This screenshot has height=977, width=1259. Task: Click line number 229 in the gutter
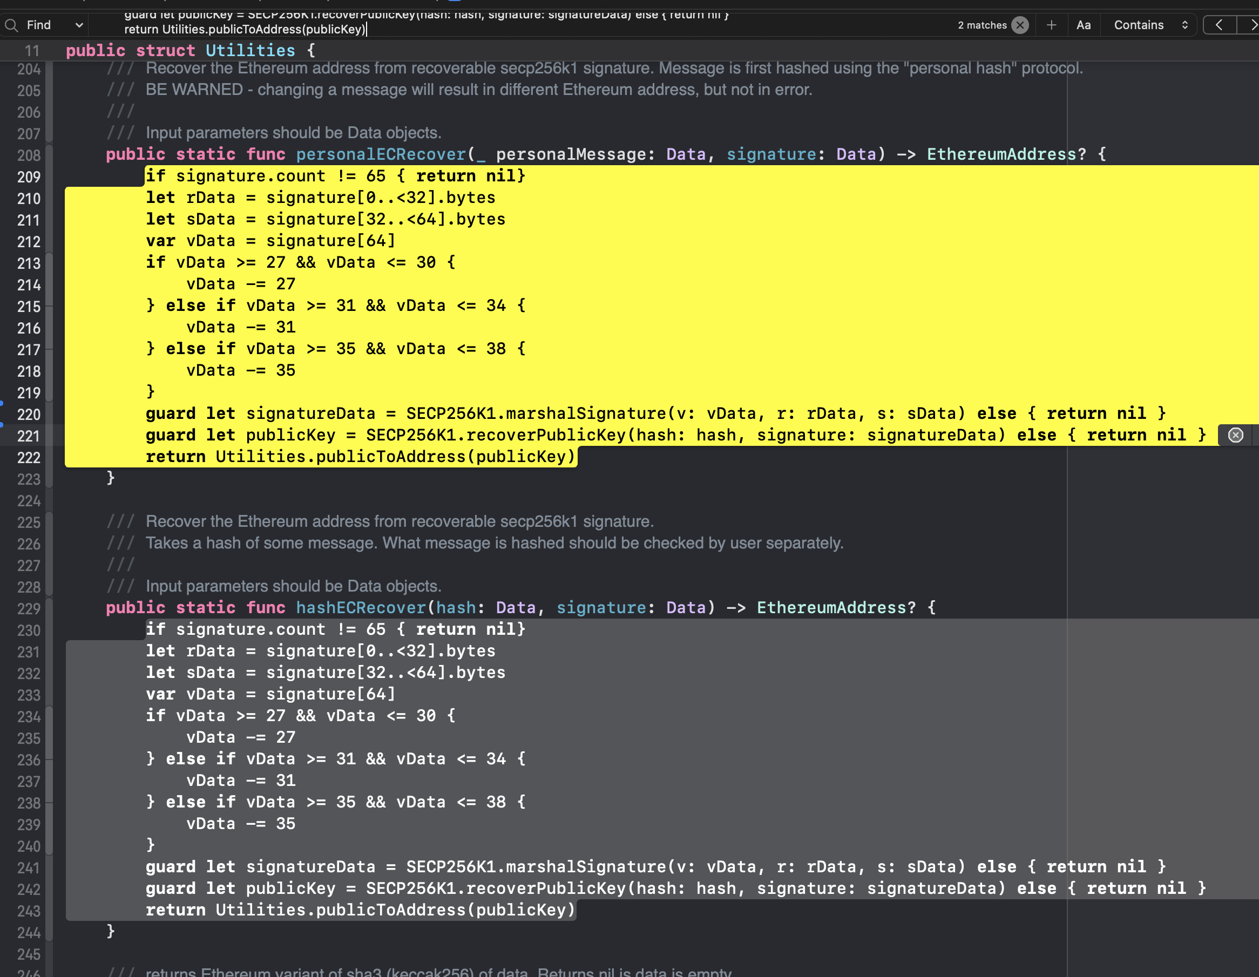29,609
